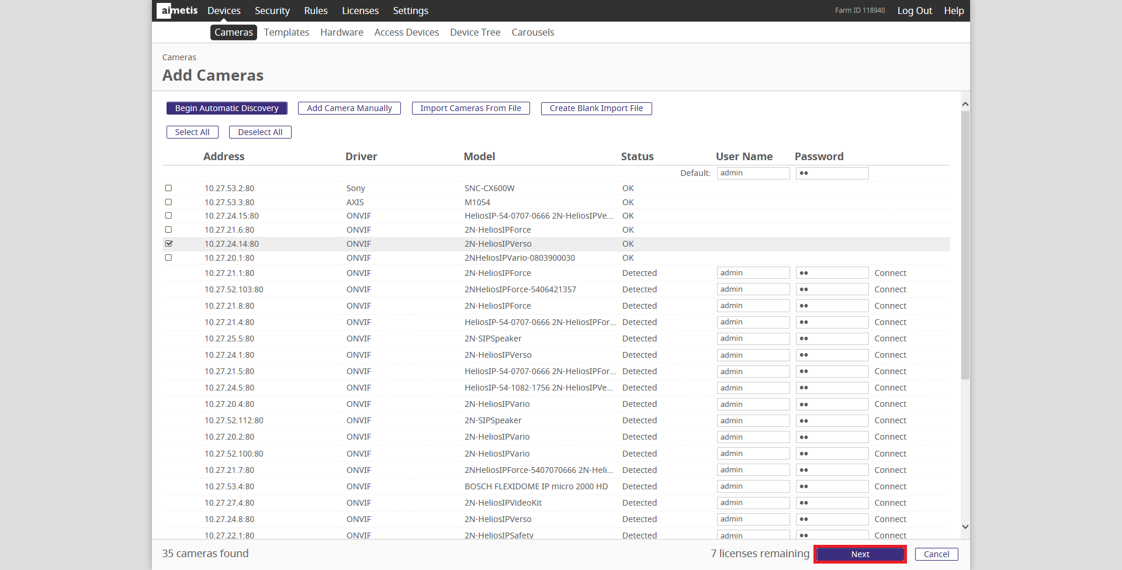Check the Sony SNC-CX600W camera checkbox
The image size is (1122, 570).
pyautogui.click(x=168, y=188)
